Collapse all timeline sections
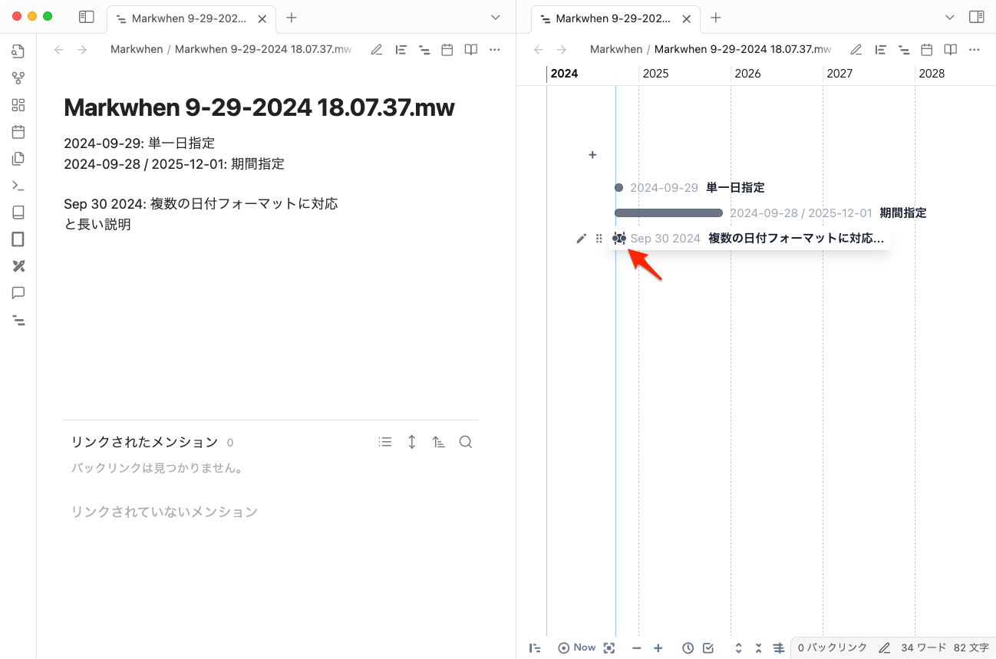The image size is (996, 659). tap(759, 647)
